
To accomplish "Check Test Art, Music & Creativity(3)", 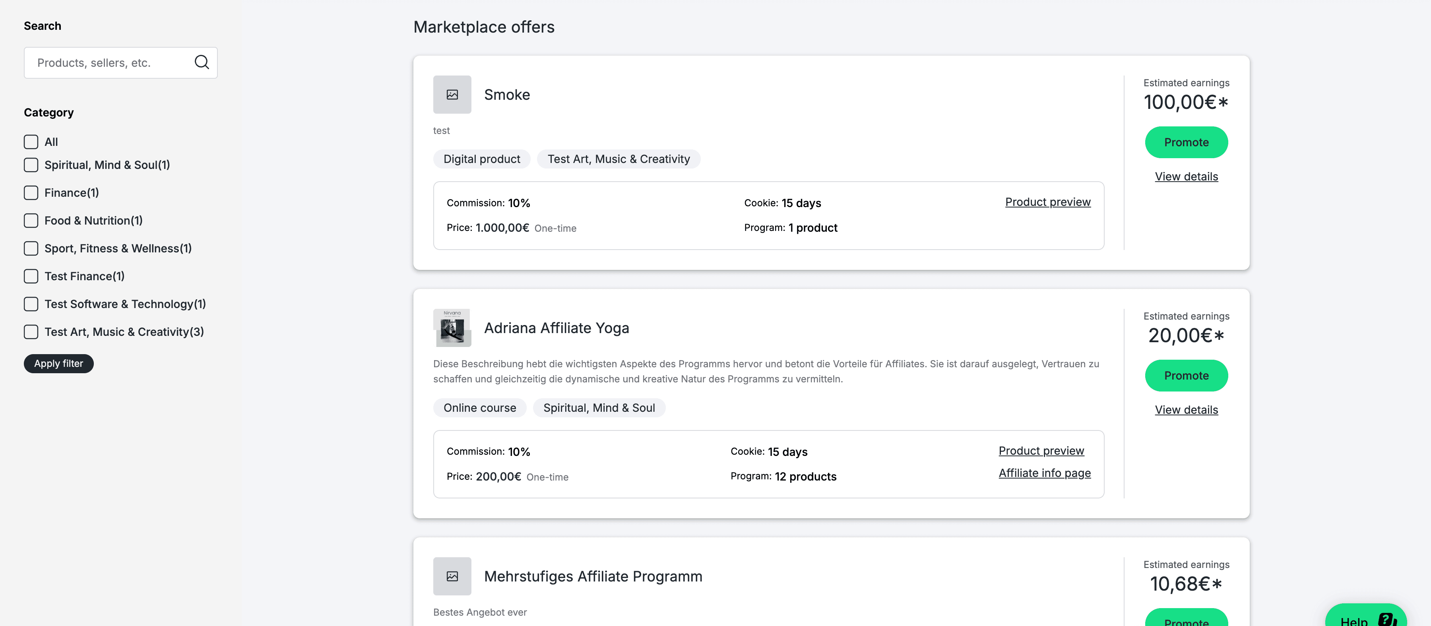I will point(31,331).
